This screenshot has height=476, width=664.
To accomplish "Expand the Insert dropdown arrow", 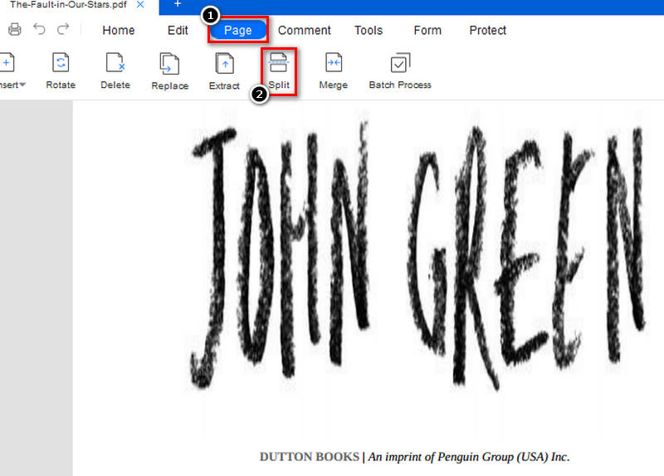I will tap(22, 85).
